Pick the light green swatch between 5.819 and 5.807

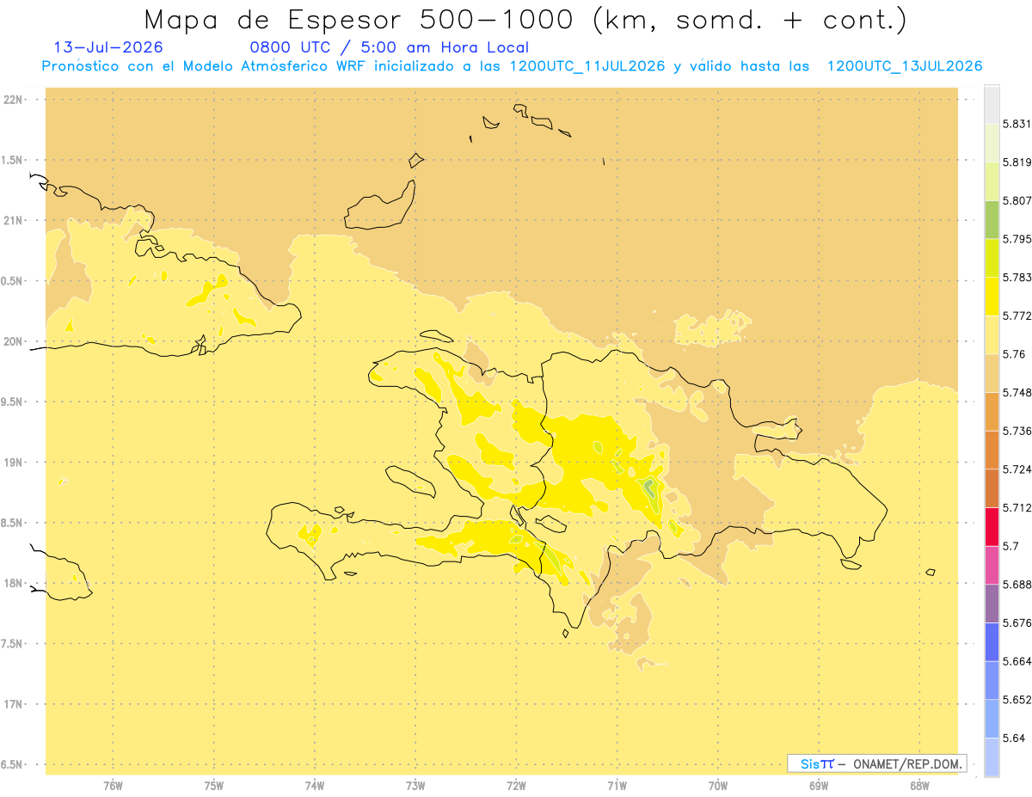click(x=992, y=181)
